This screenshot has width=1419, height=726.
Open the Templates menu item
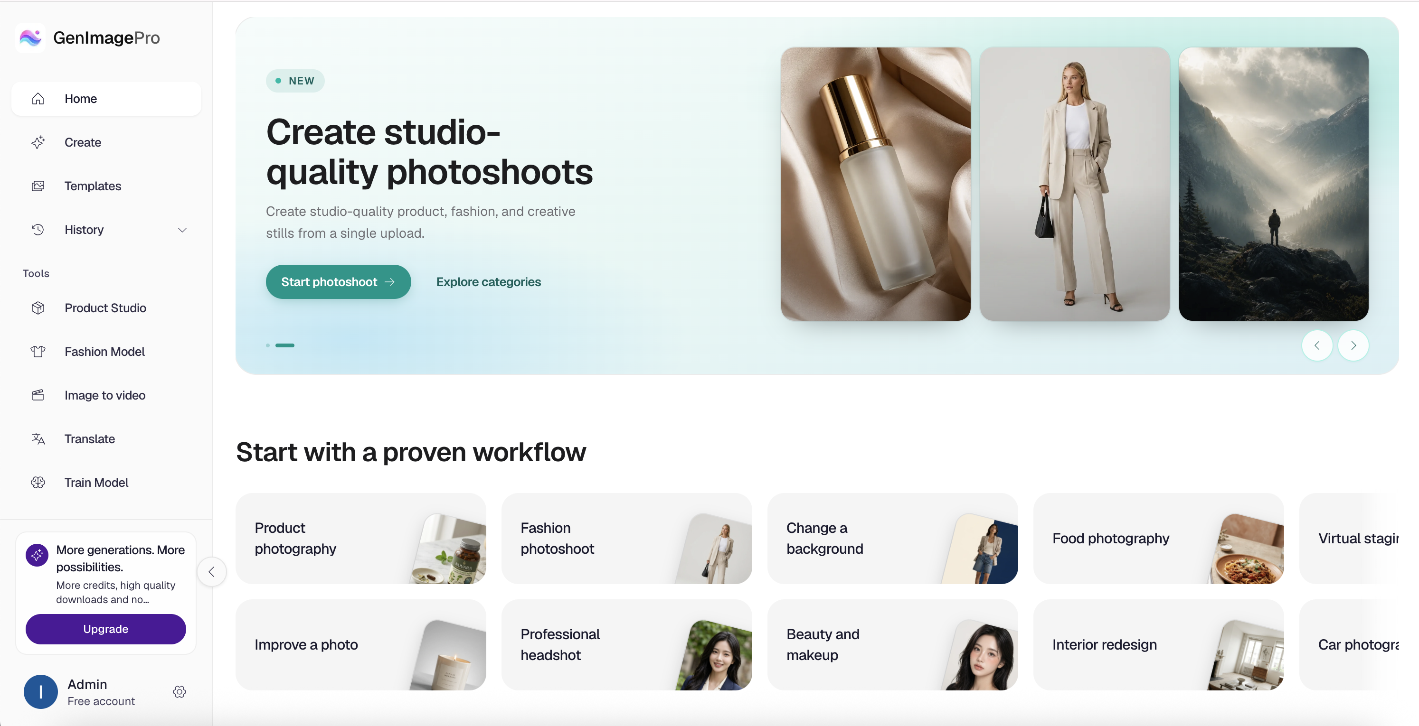[x=106, y=186]
